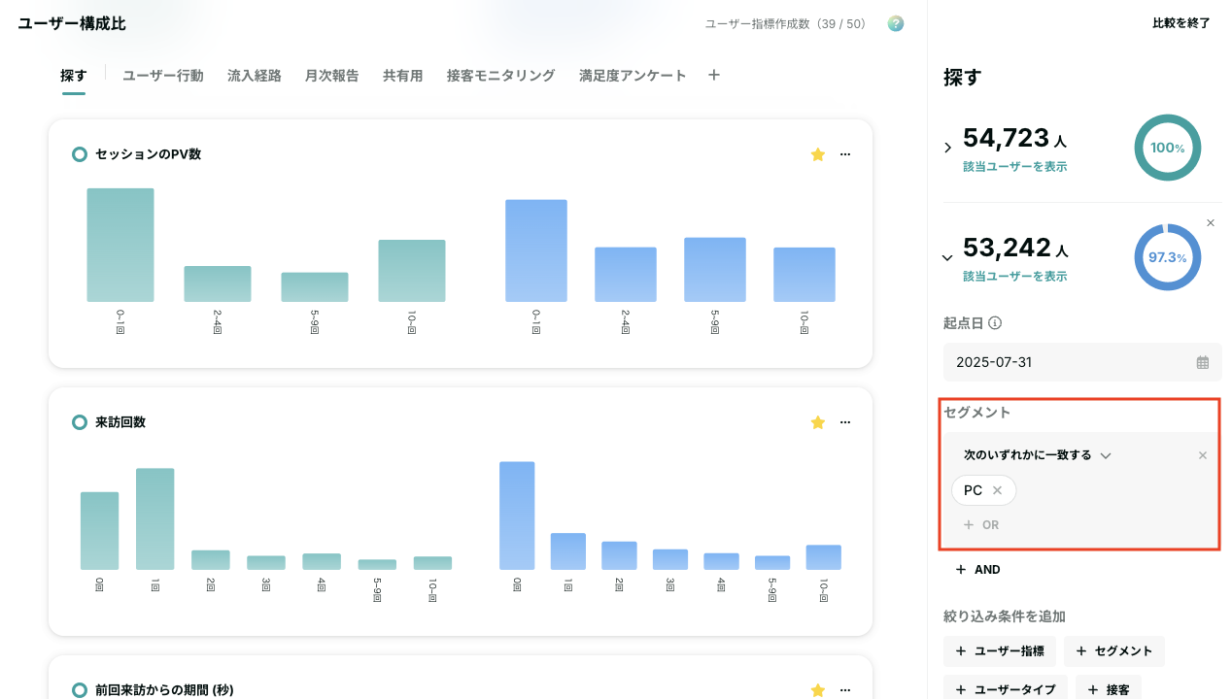Add 接客 filter condition
The height and width of the screenshot is (699, 1232).
pos(1107,687)
